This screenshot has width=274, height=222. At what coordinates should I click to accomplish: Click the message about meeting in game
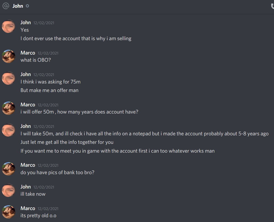(x=117, y=151)
